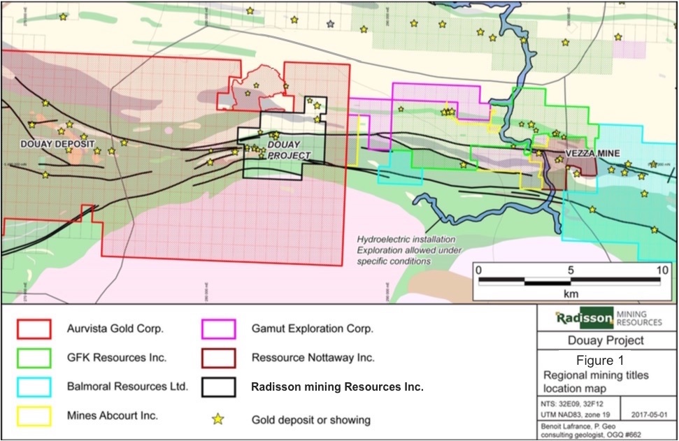
Task: Click 'Regional mining titles location map' caption
Action: 596,382
